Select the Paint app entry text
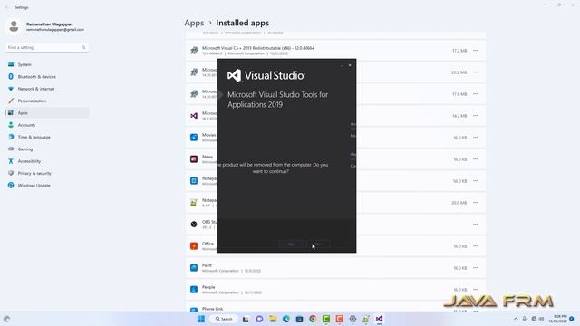 click(x=208, y=265)
